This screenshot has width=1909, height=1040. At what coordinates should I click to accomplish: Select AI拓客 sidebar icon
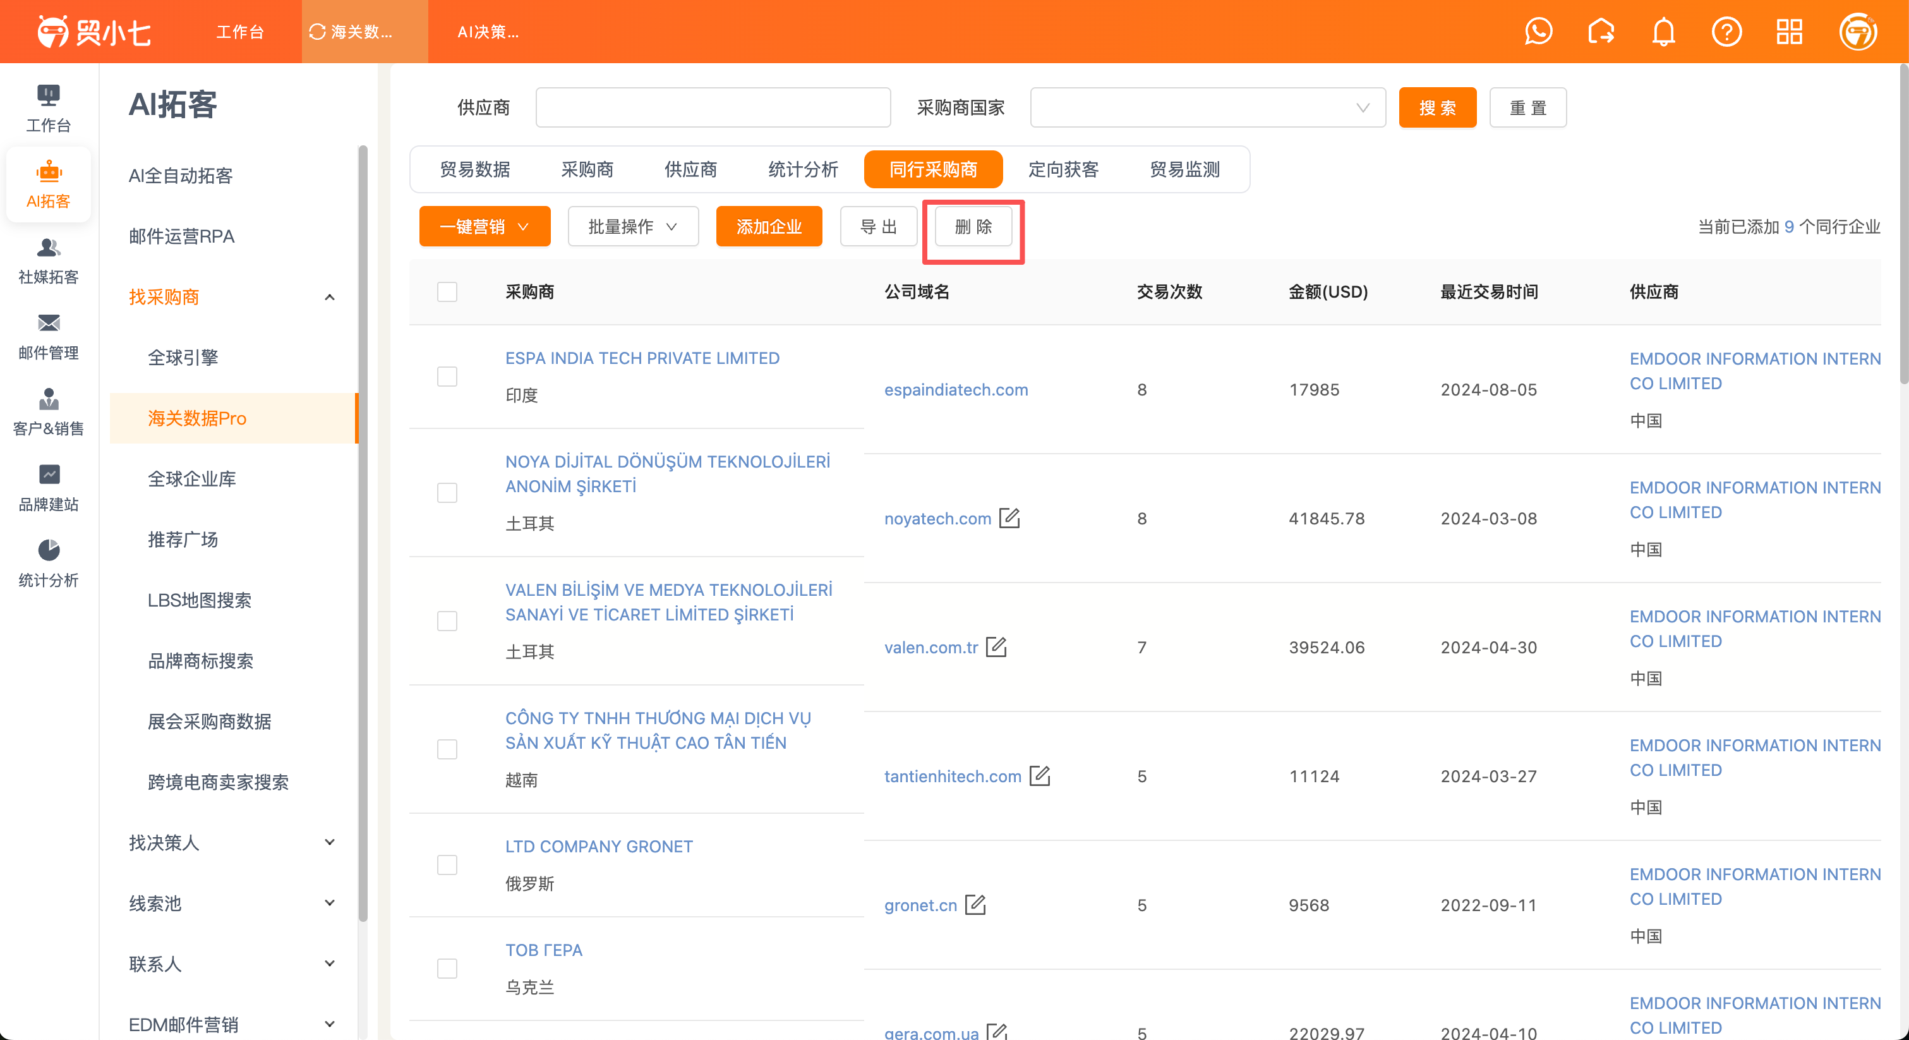[48, 184]
